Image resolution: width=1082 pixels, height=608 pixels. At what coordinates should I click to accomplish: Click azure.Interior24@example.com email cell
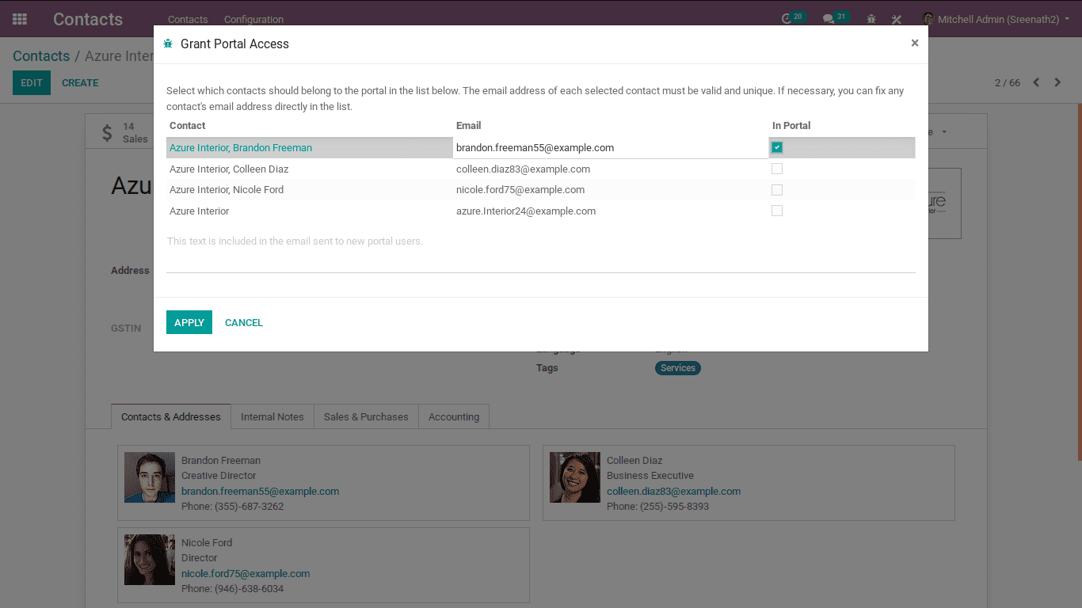pyautogui.click(x=611, y=211)
